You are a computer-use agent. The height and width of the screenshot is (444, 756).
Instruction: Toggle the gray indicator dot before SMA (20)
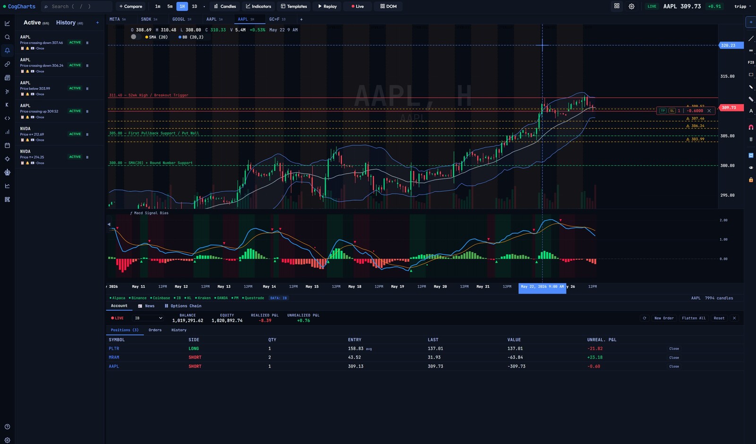[x=134, y=37]
